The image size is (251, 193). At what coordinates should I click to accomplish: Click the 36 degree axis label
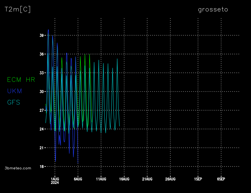41,54
